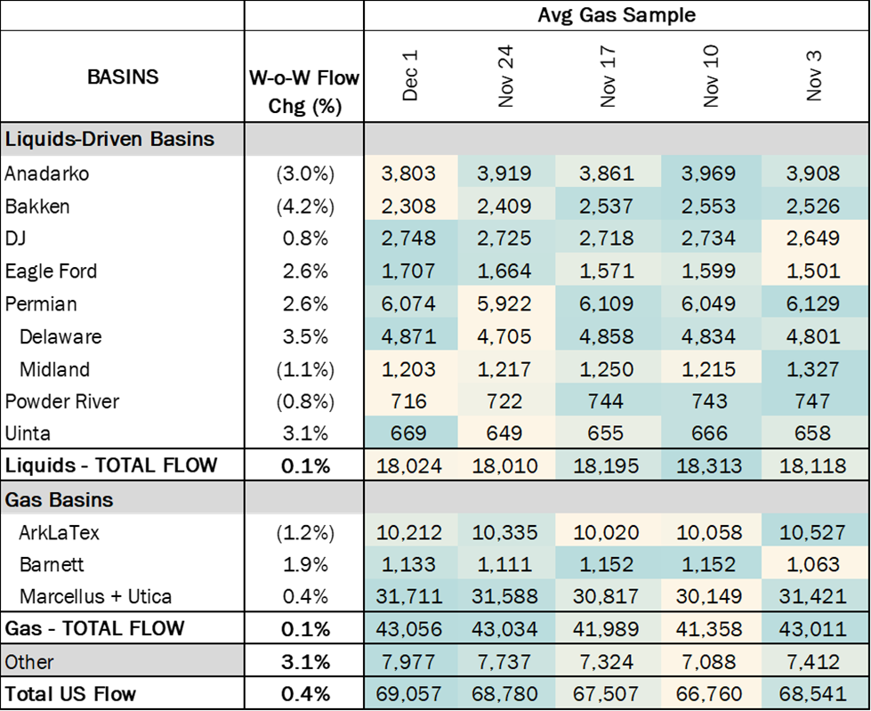Select the Bakken row label

37,206
